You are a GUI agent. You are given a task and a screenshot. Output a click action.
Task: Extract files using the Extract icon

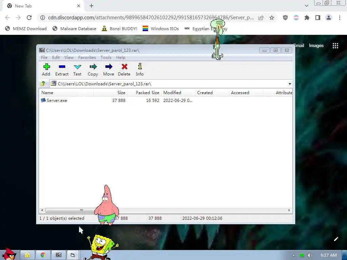pos(62,70)
